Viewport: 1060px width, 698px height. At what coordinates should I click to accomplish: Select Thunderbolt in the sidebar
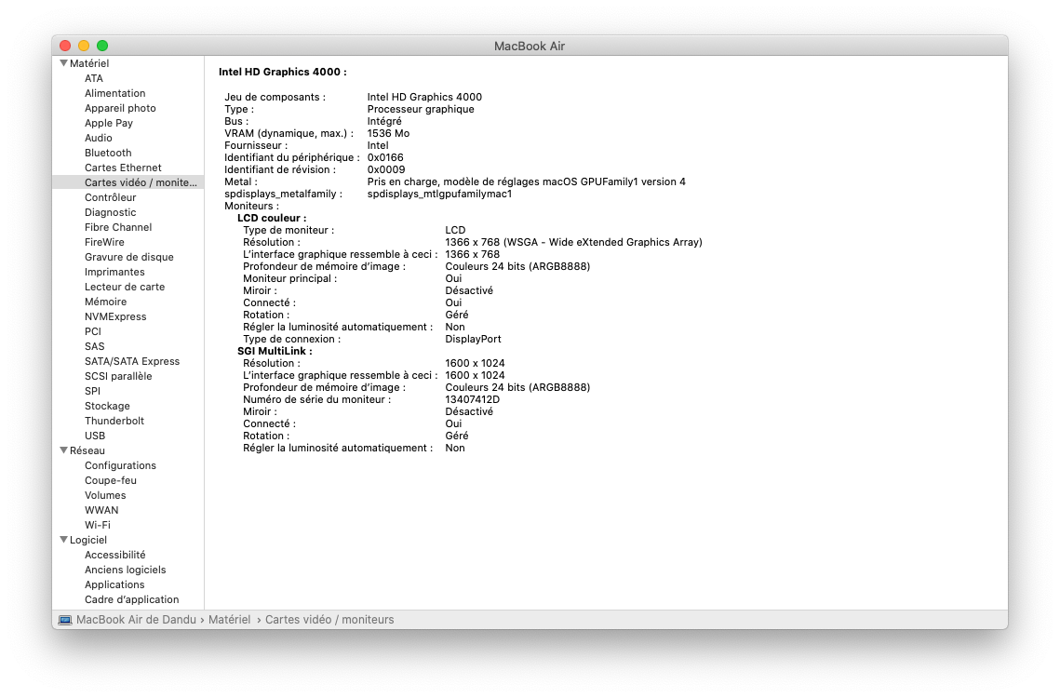pos(114,421)
